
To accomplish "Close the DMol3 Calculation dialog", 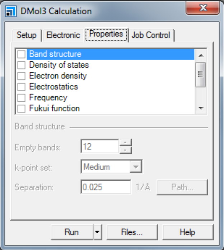I will (x=203, y=8).
